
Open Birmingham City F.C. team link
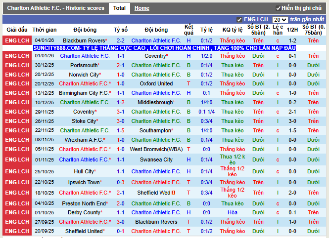pos(85,93)
